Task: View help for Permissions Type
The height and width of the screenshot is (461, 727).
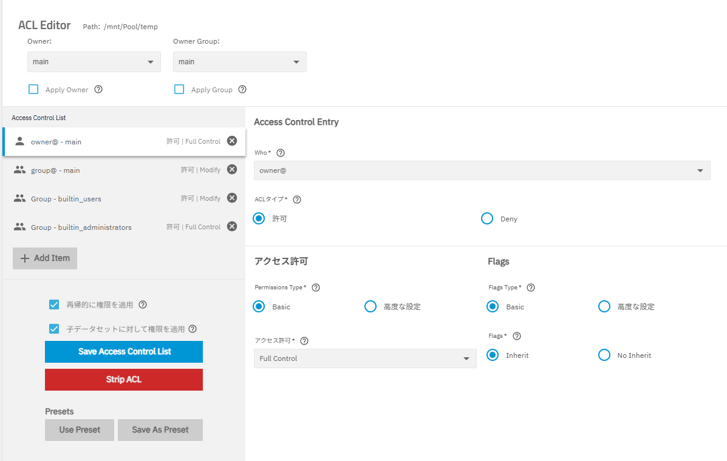Action: click(316, 288)
